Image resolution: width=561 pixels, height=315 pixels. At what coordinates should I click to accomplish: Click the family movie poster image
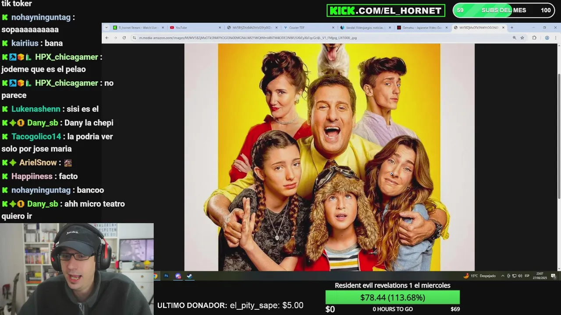tap(329, 157)
